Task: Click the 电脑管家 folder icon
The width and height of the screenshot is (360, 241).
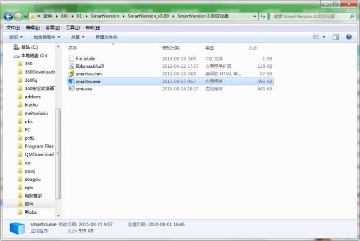Action: [x=20, y=196]
